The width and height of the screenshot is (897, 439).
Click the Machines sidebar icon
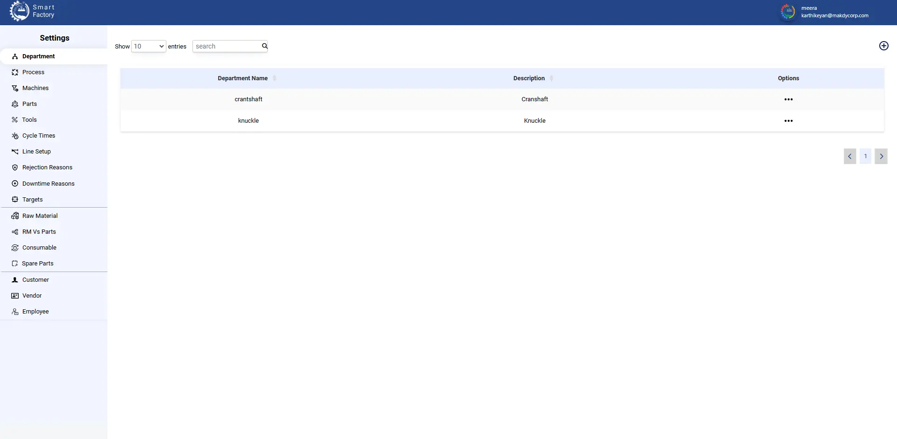pos(15,88)
